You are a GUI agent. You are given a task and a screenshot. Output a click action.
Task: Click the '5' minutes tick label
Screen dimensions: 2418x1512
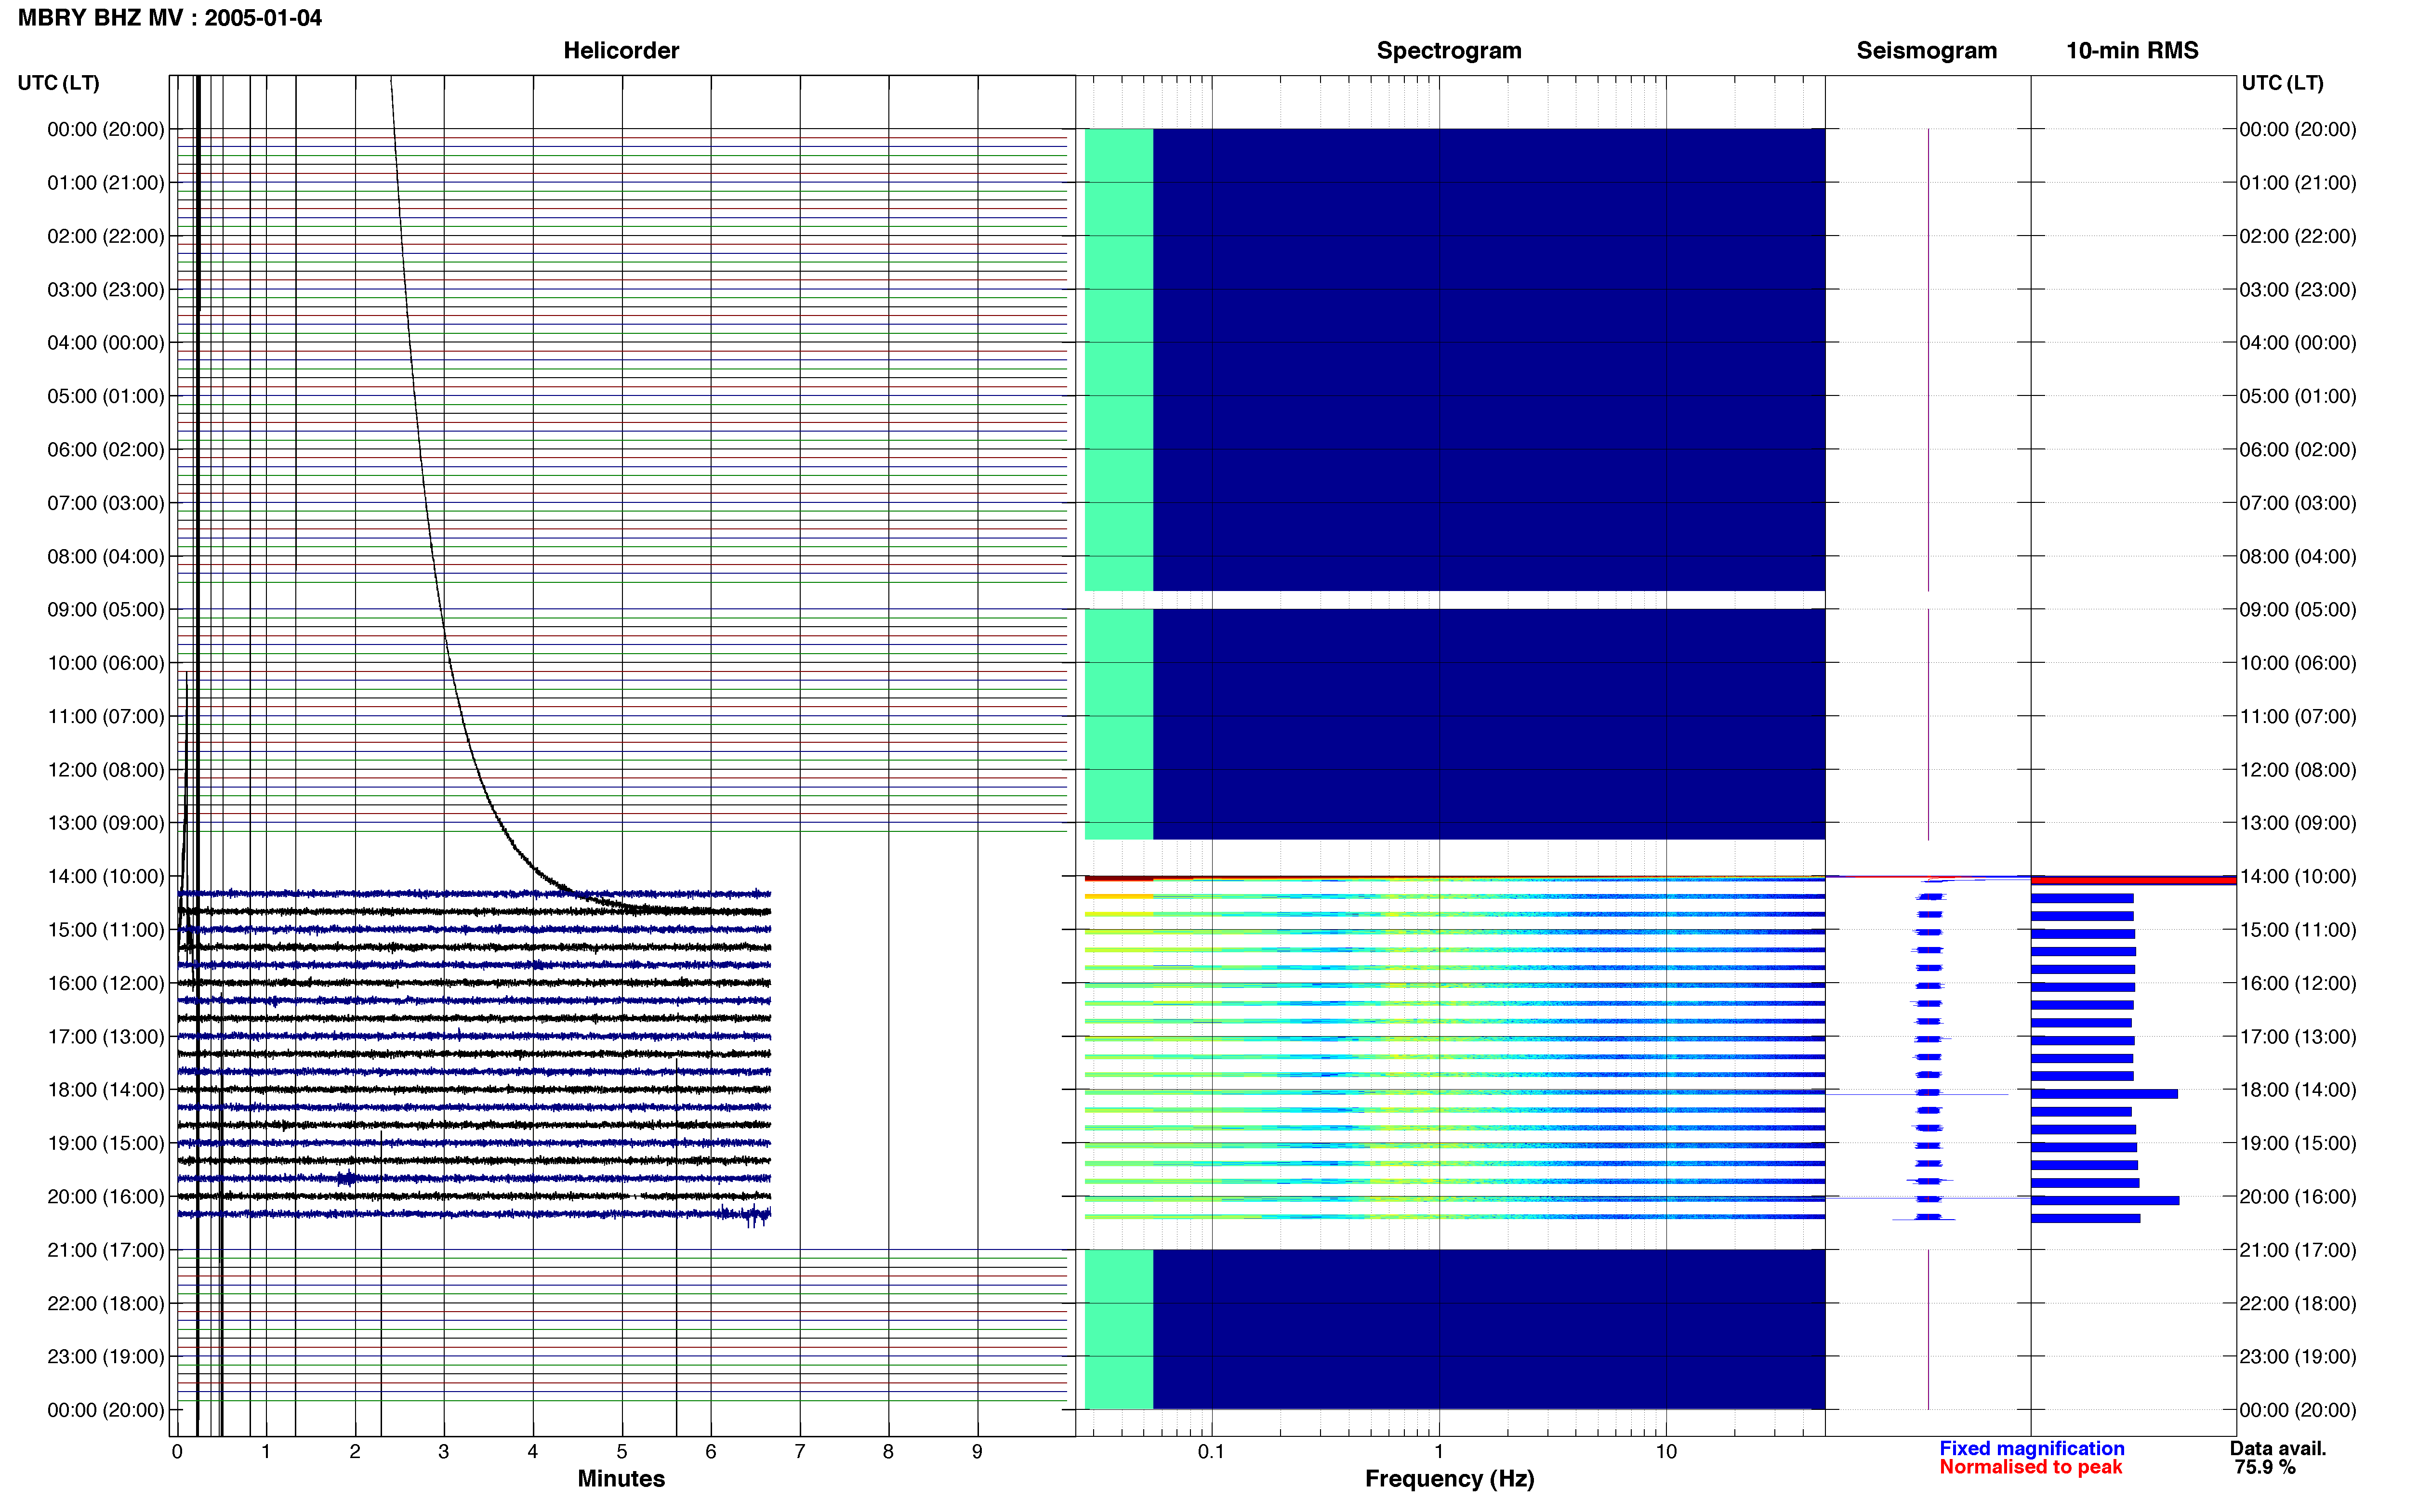point(622,1451)
